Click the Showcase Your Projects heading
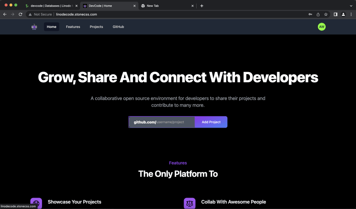Image resolution: width=356 pixels, height=209 pixels. (x=74, y=202)
